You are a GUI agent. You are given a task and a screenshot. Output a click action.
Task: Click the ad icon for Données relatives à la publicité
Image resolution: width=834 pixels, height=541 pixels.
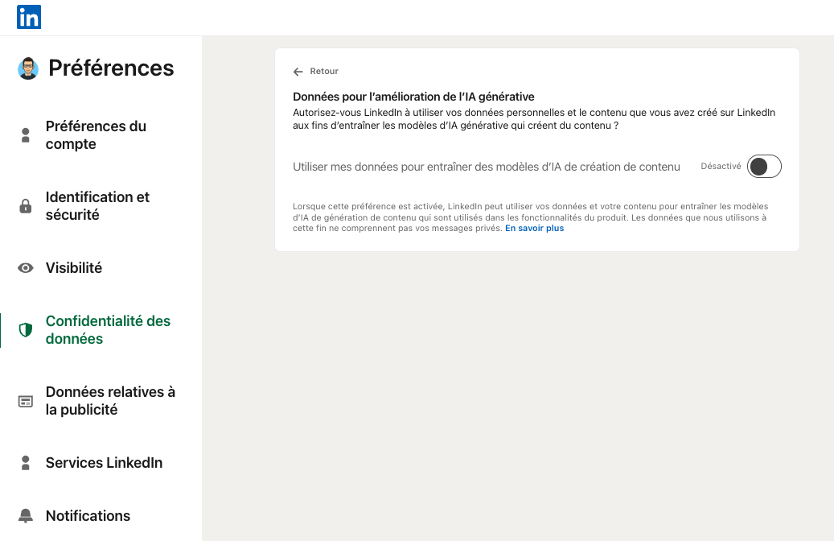tap(26, 401)
